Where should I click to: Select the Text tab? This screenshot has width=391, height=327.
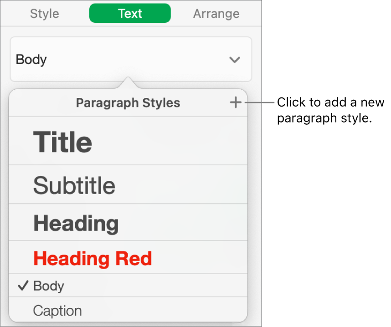coord(130,14)
